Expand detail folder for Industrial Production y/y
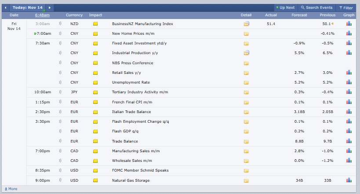Viewport: 360px width, 194px height. (246, 53)
